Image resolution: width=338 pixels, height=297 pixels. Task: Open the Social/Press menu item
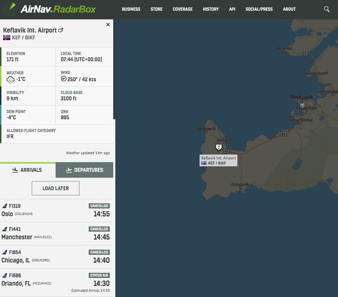pos(259,9)
